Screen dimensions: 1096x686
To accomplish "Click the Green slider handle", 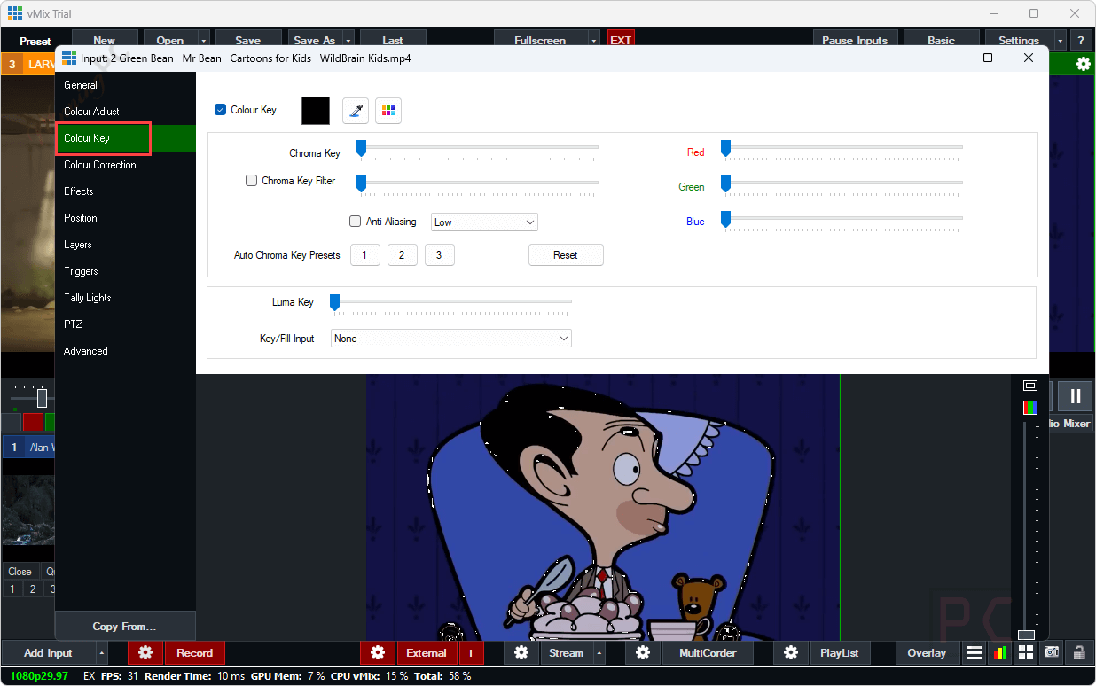I will point(725,183).
